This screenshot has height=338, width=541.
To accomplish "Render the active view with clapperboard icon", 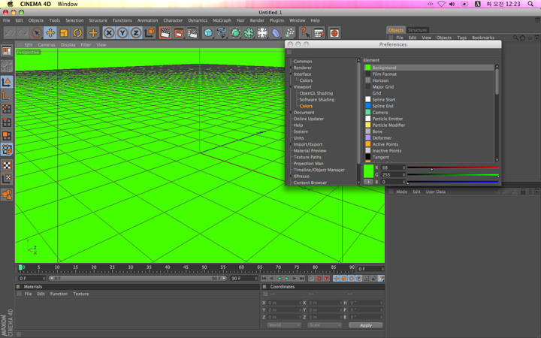I will tap(165, 33).
